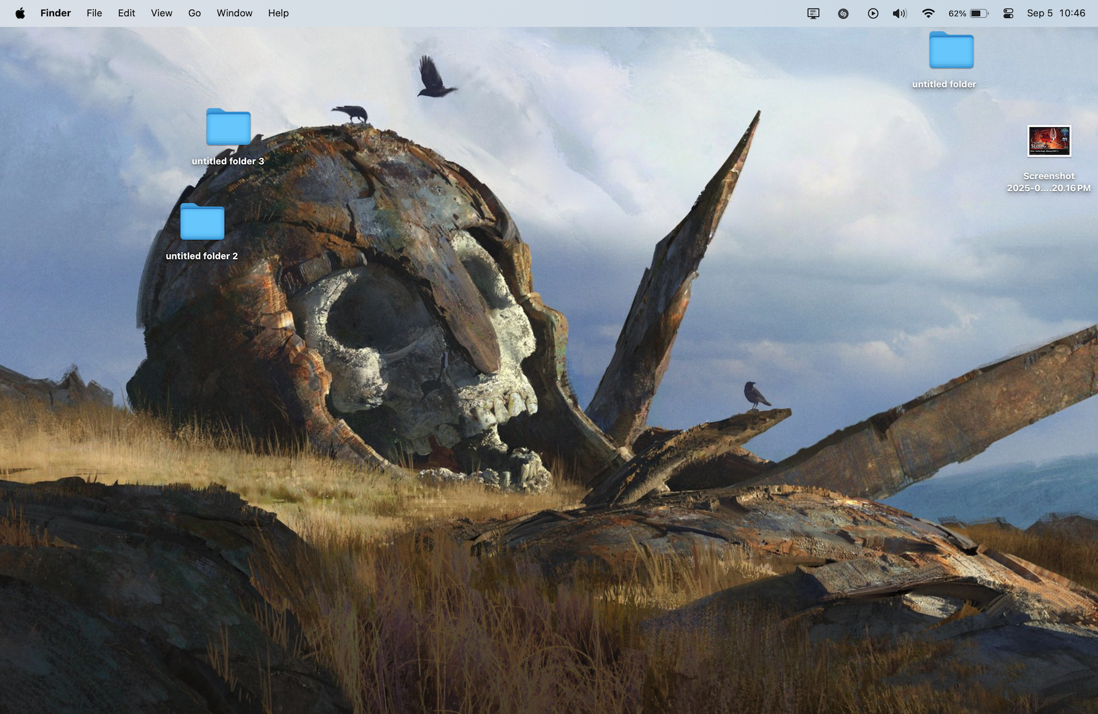The image size is (1098, 714).
Task: Open the Wi-Fi status menu
Action: 928,13
